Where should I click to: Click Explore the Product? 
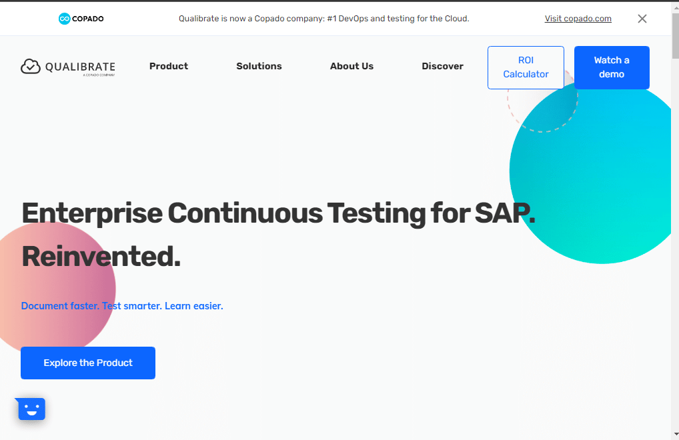click(87, 363)
